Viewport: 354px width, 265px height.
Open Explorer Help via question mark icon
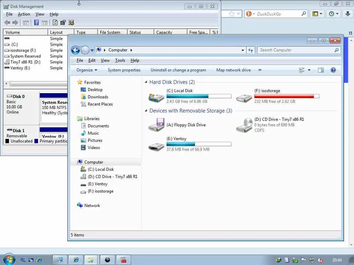point(333,70)
